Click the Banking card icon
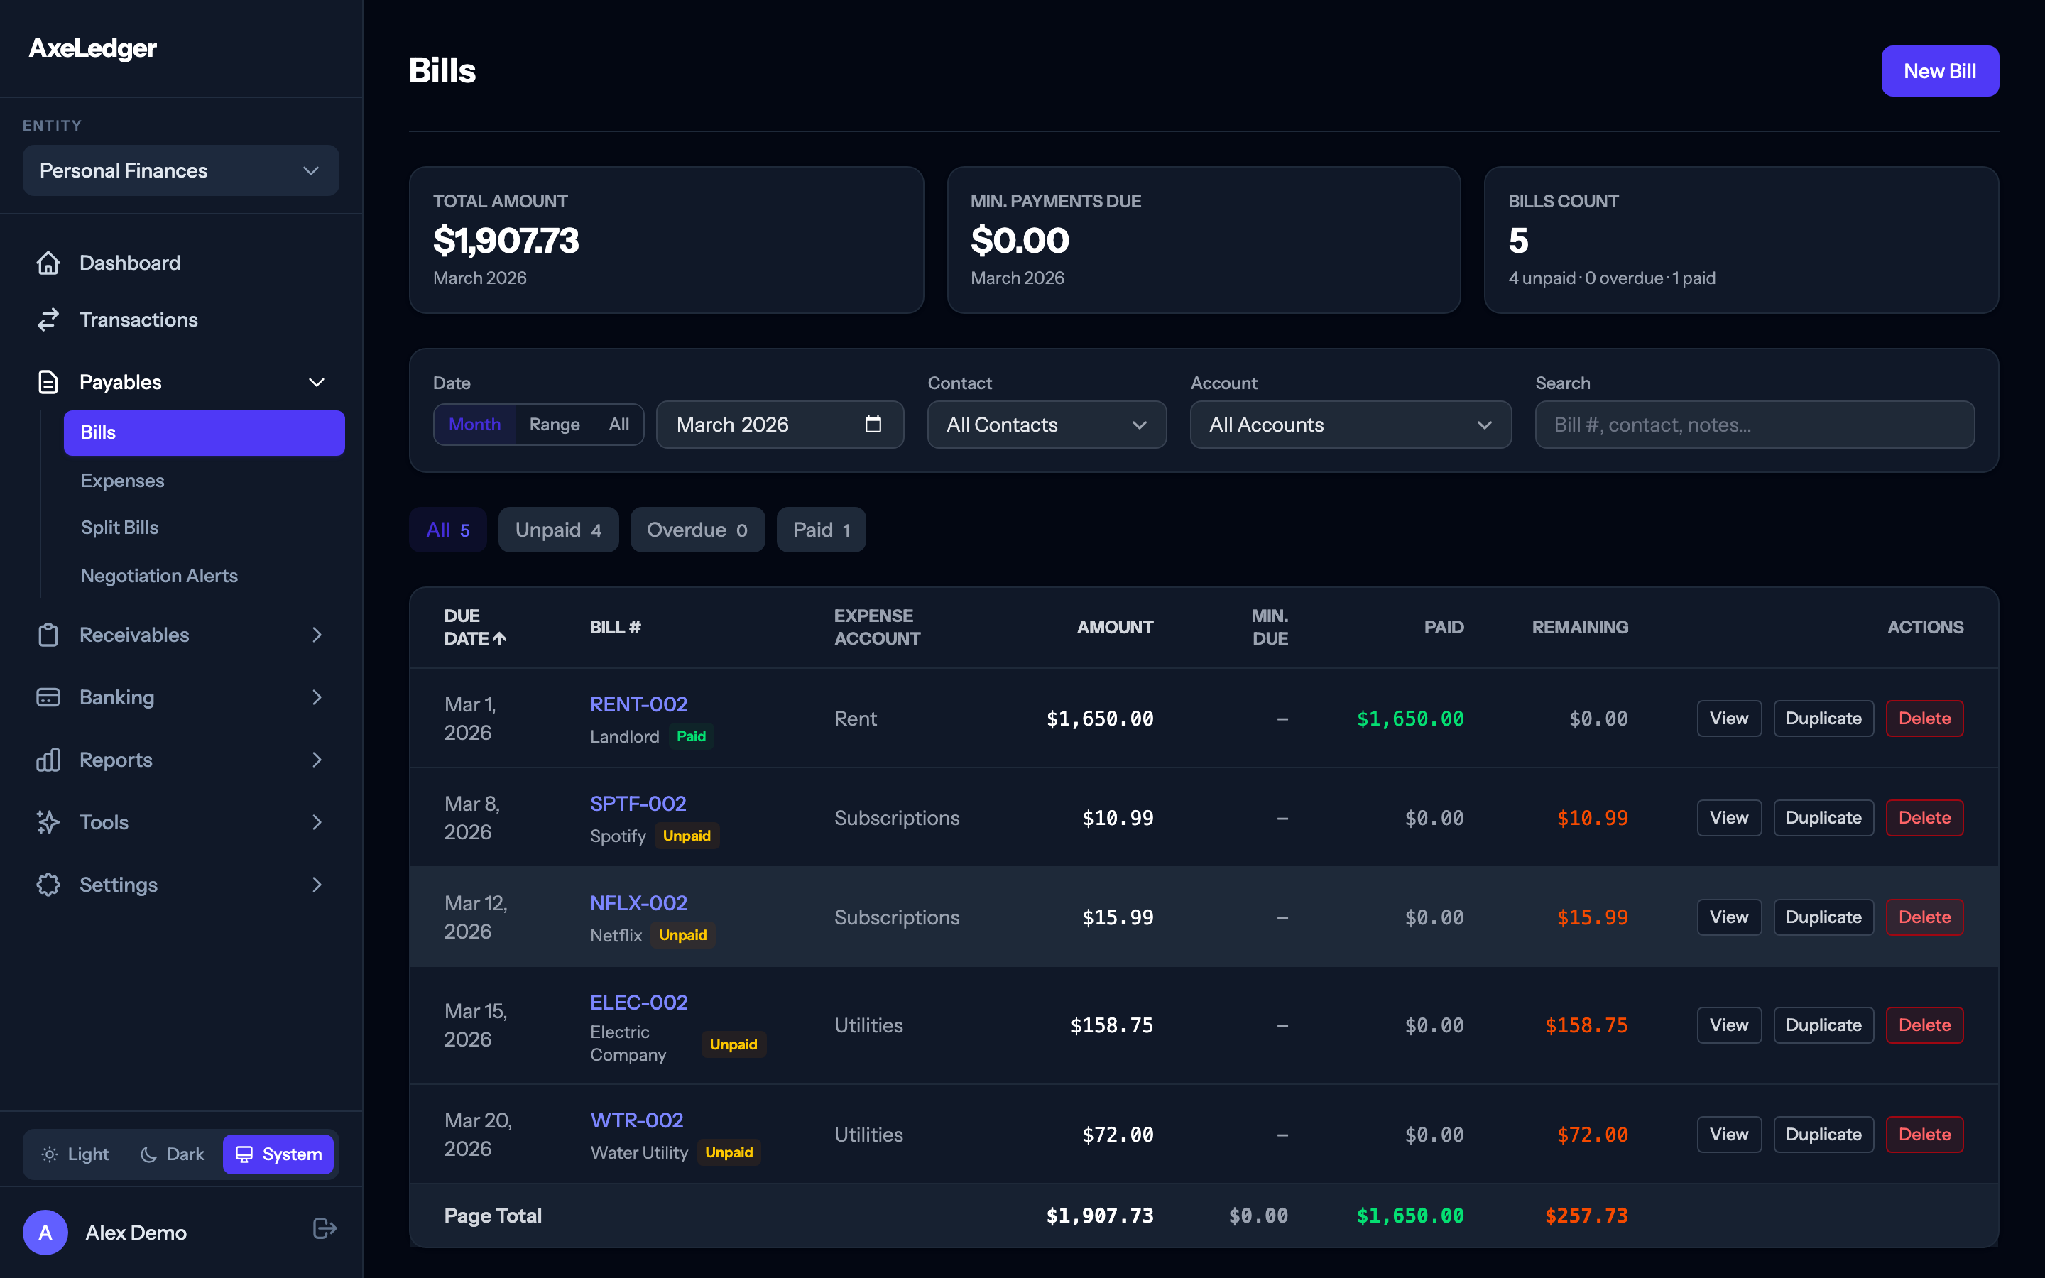 [49, 697]
